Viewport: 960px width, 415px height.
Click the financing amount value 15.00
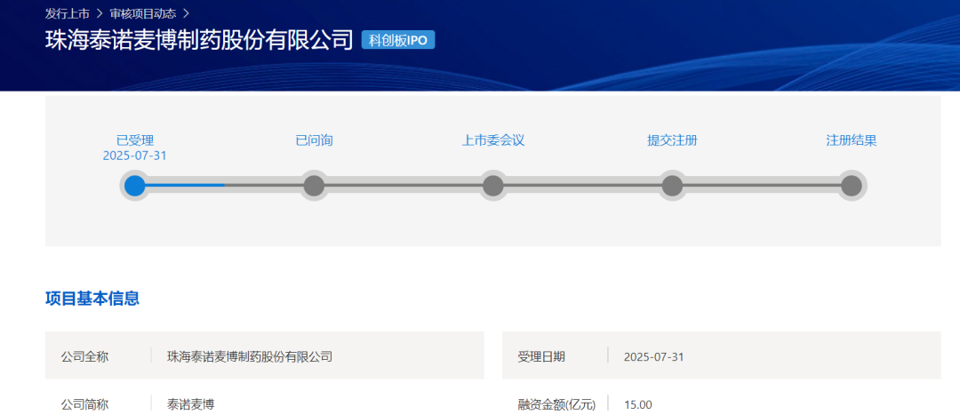[638, 404]
